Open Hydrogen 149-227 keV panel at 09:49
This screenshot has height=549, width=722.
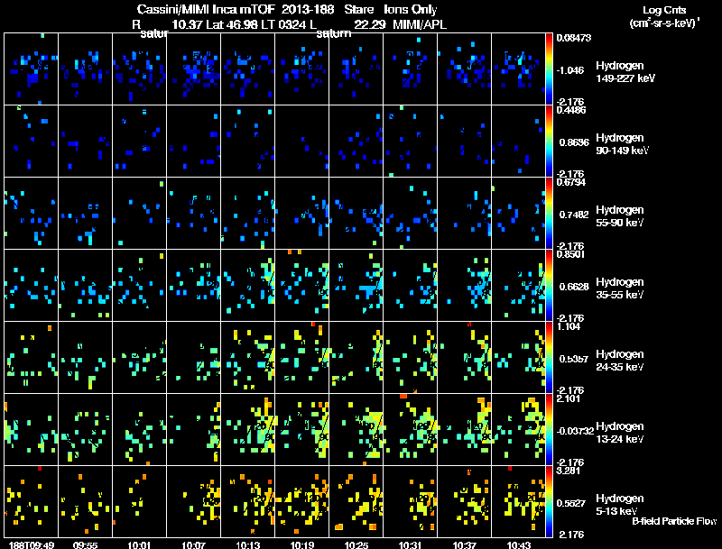tap(32, 69)
